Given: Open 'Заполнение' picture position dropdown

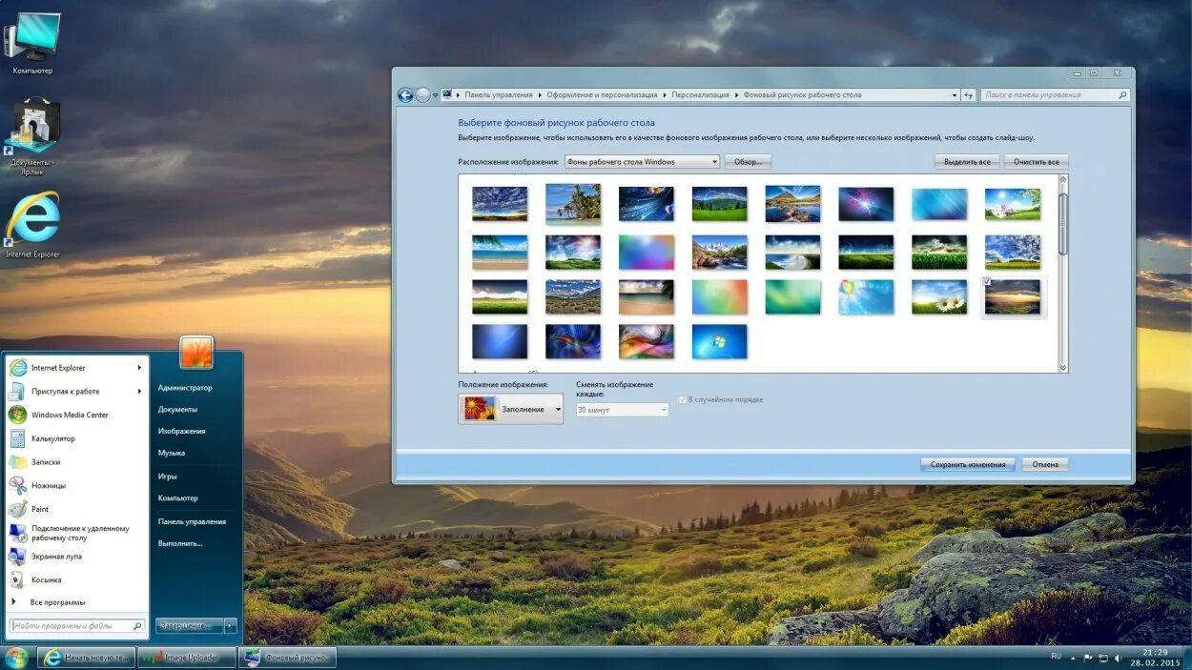Looking at the screenshot, I should pos(510,409).
